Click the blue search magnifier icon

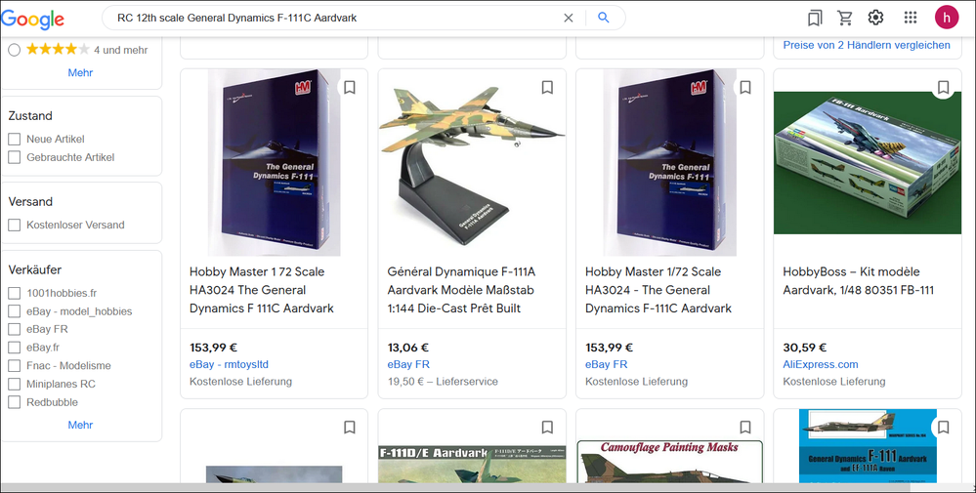click(x=603, y=18)
